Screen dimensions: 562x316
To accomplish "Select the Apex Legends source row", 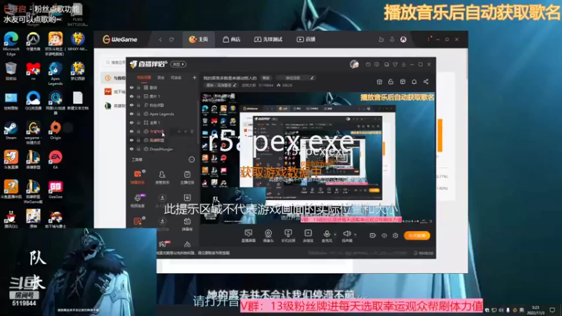I will click(x=162, y=114).
